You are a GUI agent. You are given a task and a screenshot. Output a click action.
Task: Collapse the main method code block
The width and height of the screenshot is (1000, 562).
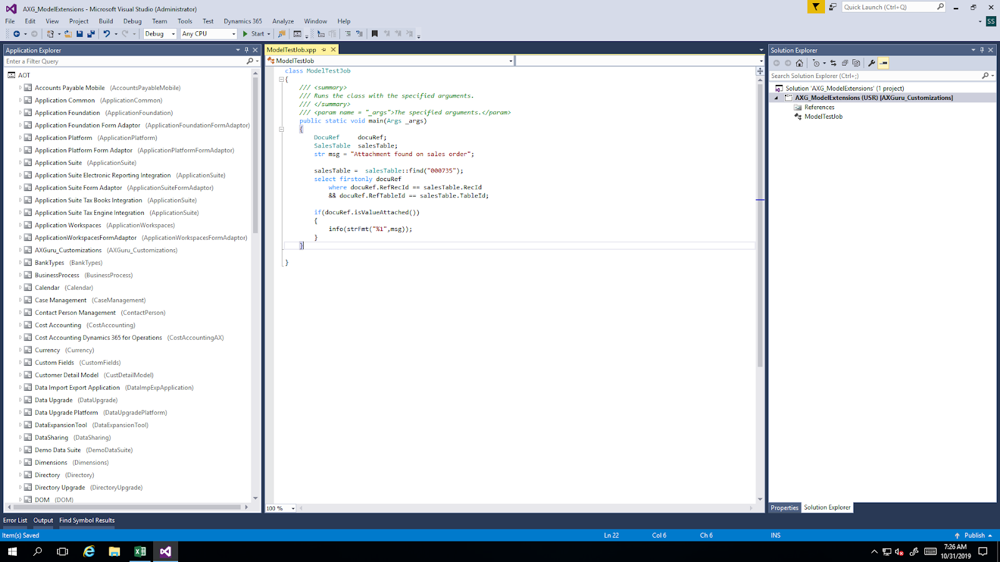point(281,129)
